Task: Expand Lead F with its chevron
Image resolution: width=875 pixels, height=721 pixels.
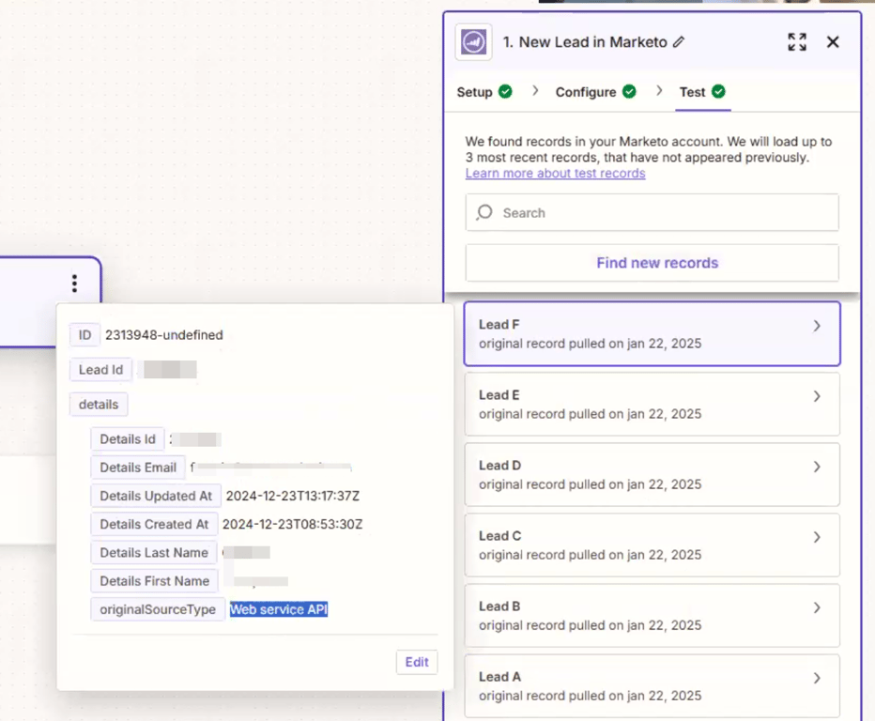Action: [817, 326]
